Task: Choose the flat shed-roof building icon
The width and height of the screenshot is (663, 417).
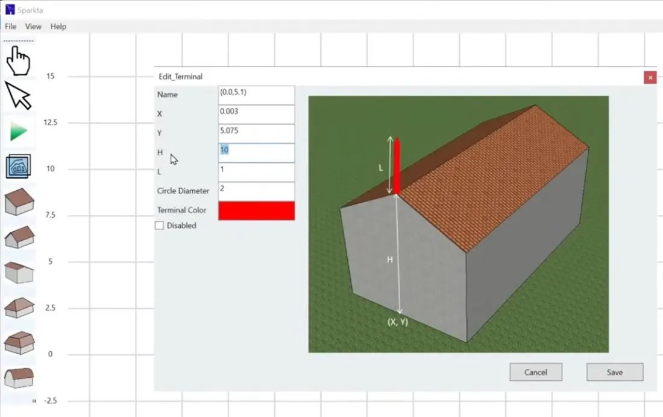Action: (x=19, y=273)
